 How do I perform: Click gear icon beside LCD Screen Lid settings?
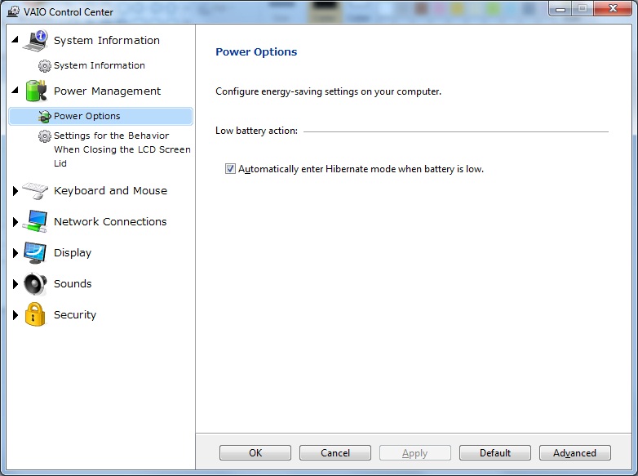[44, 136]
